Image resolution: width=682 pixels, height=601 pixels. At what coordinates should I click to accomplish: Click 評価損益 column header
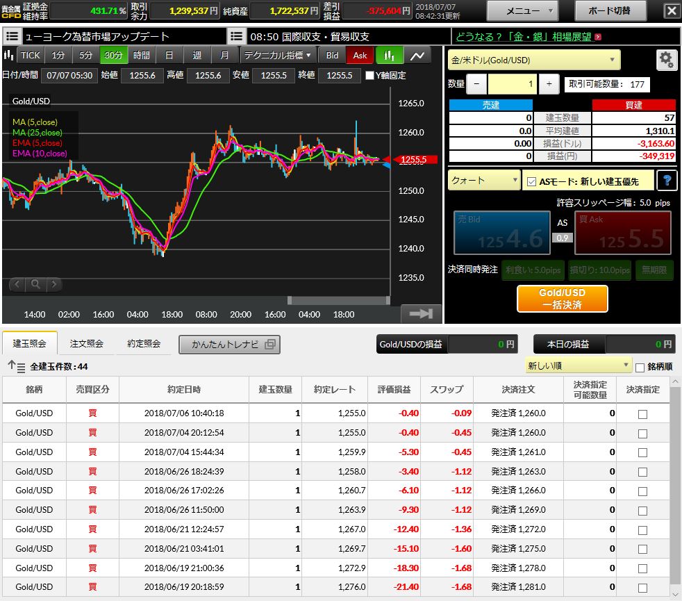(394, 390)
